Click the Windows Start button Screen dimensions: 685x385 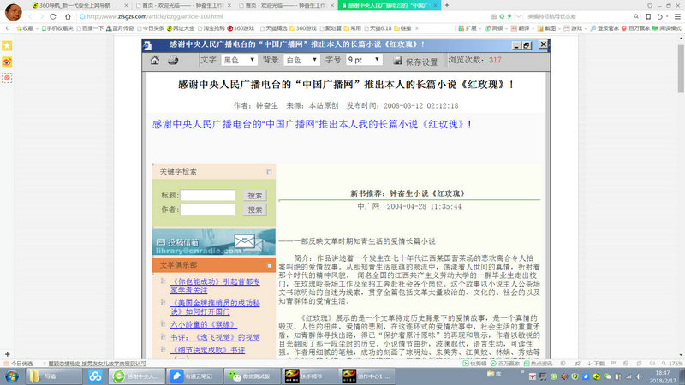[x=12, y=376]
